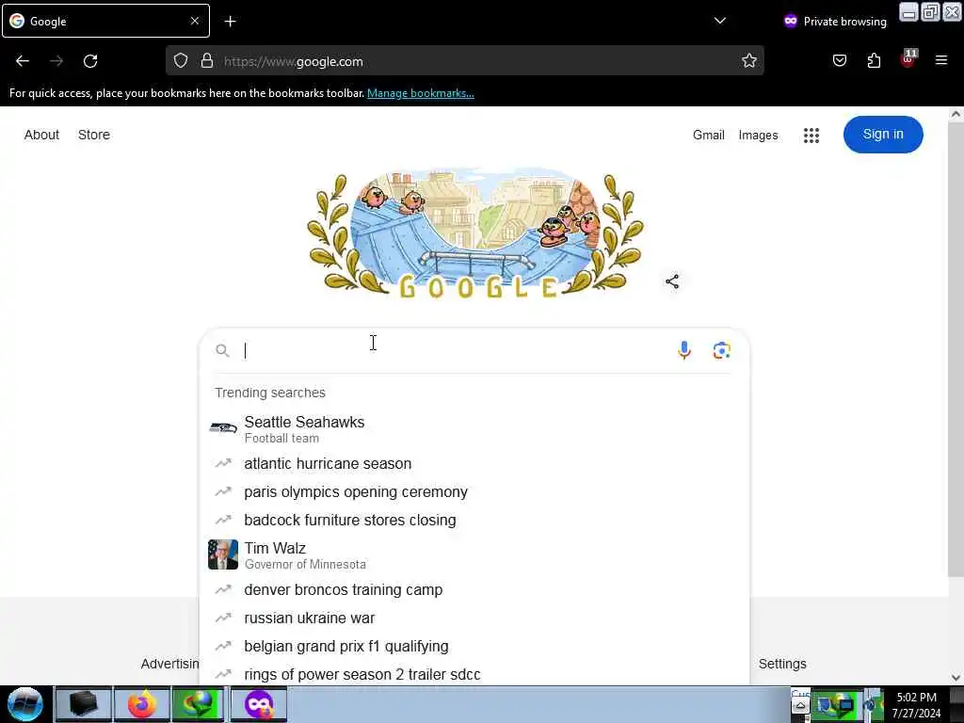Click the Tim Walz thumbnail photo
964x723 pixels.
(x=222, y=554)
